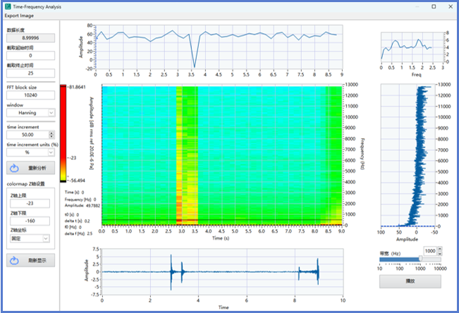Click the Time-Frequency Analysis app icon
Image resolution: width=459 pixels, height=313 pixels.
pos(7,6)
